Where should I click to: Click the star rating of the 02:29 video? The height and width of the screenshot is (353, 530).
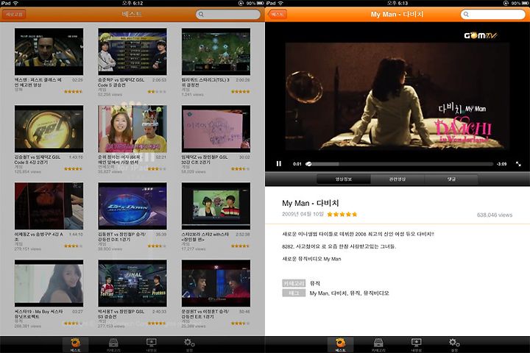[73, 91]
